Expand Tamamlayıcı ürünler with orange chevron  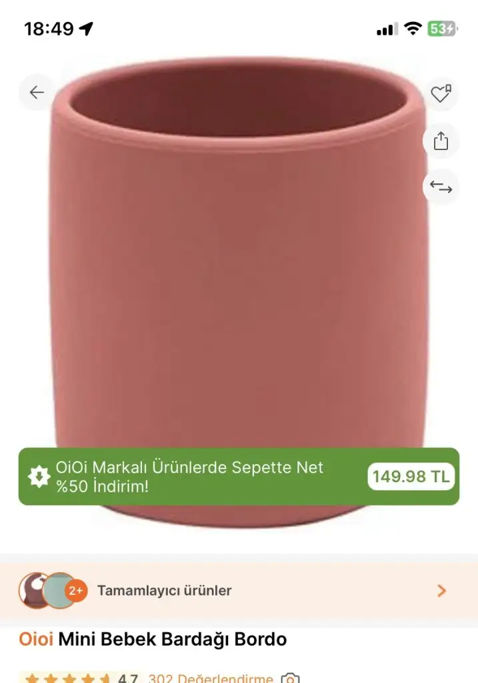[x=441, y=591]
